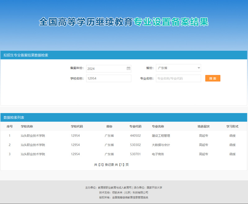This screenshot has width=248, height=204.
Task: Select the 大数据与会计 major name cell
Action: 161,145
